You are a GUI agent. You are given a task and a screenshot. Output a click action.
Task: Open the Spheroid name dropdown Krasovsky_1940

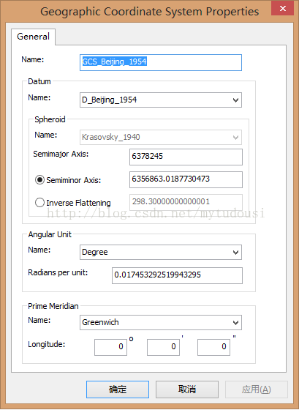161,138
